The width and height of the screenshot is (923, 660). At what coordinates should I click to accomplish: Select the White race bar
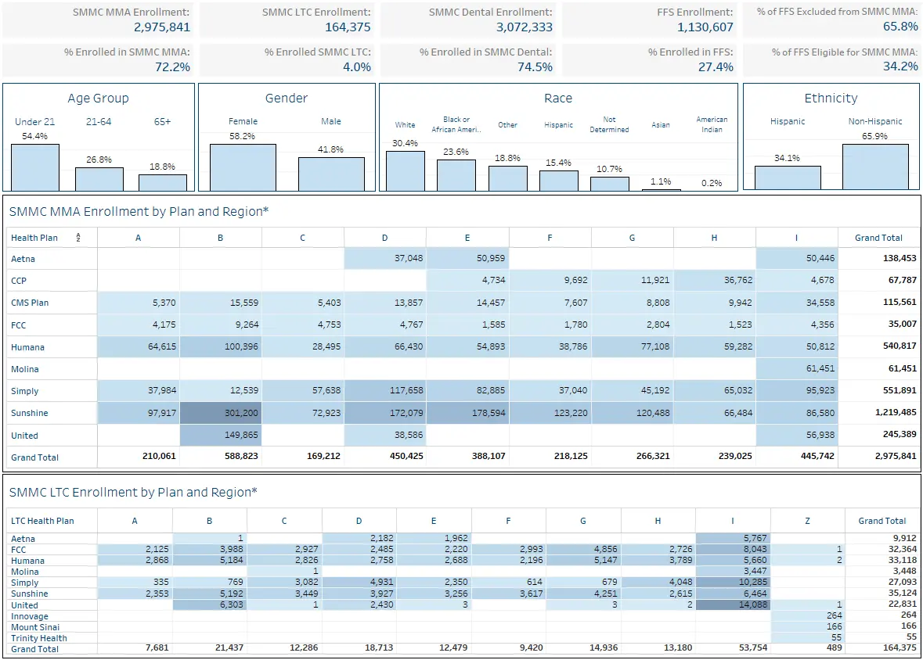406,170
